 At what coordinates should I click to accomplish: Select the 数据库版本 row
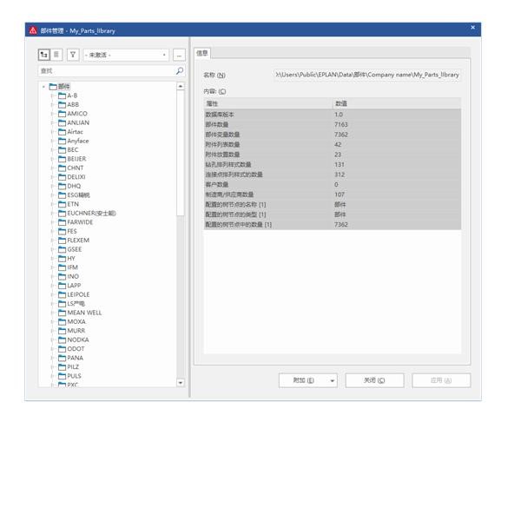333,115
